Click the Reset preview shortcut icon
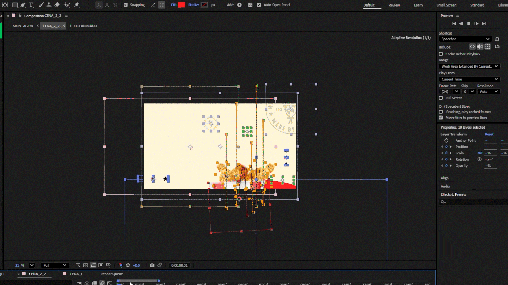Viewport: 508px width, 285px height. [x=497, y=39]
